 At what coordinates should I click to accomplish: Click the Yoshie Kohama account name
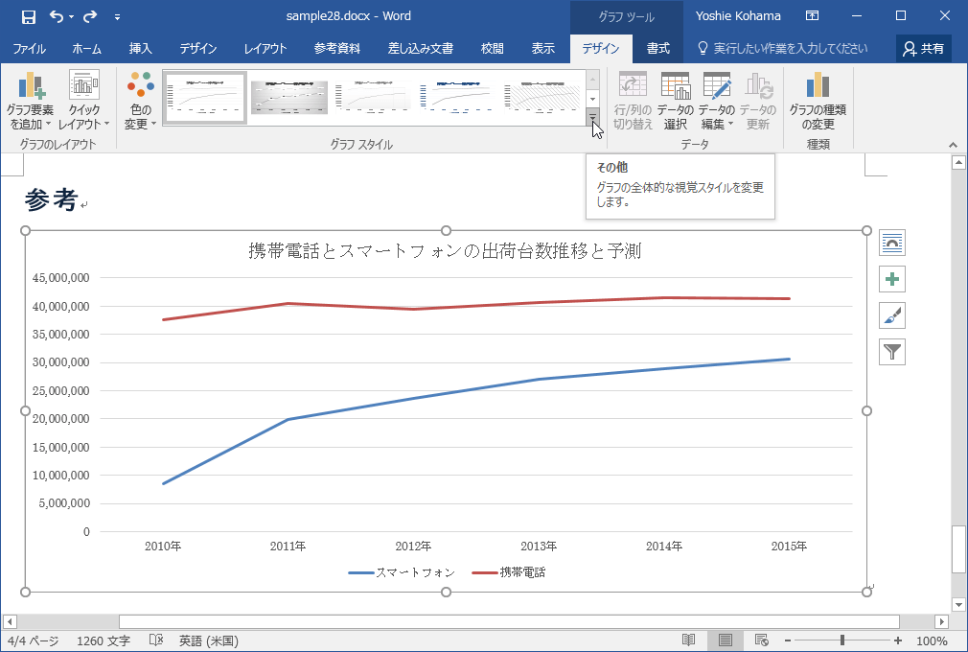coord(738,16)
